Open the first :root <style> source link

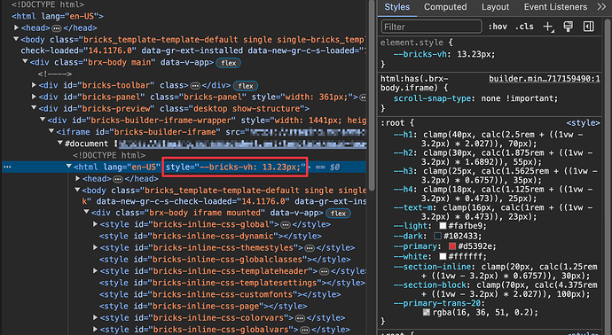(x=583, y=123)
